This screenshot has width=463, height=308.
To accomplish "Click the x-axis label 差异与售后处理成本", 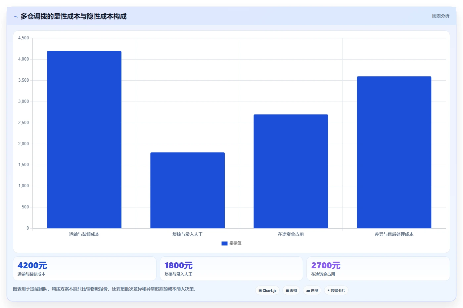I will [x=394, y=234].
